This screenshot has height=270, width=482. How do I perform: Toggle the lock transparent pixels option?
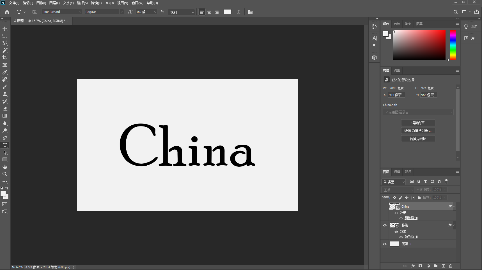(x=394, y=197)
